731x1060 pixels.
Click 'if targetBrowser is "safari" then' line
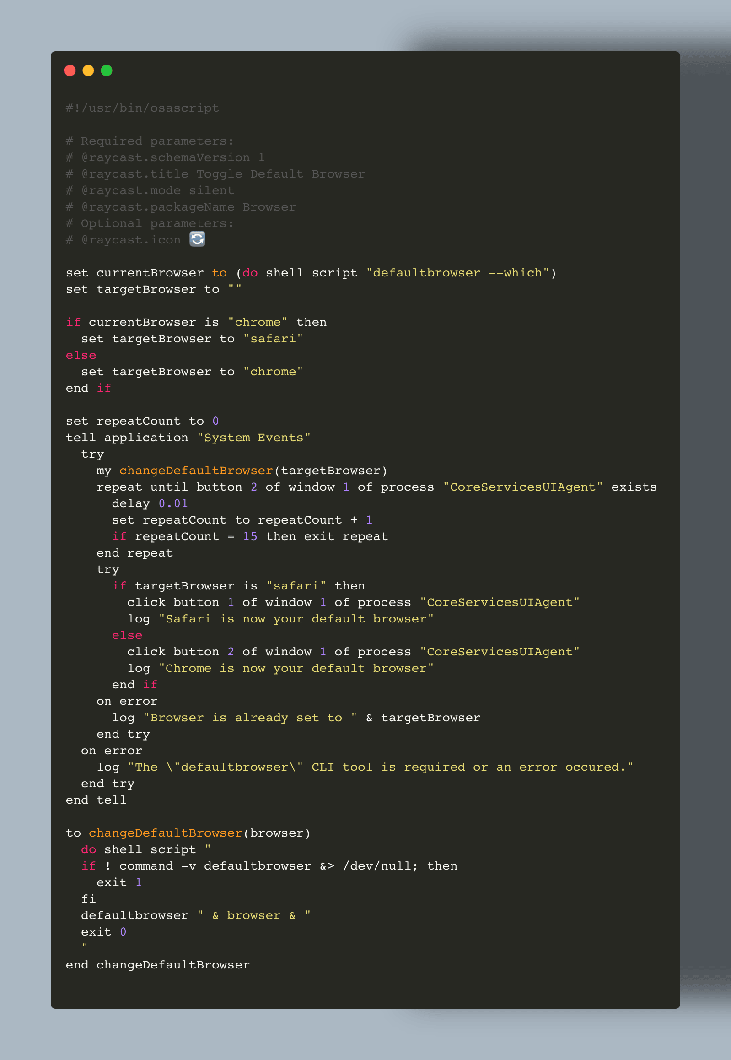238,587
